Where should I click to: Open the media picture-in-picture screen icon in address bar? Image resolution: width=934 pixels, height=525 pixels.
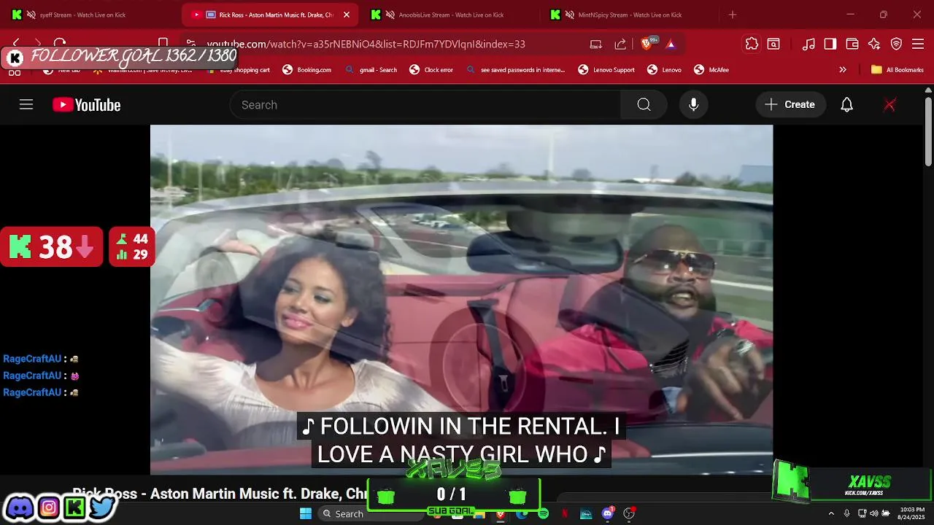(x=596, y=44)
